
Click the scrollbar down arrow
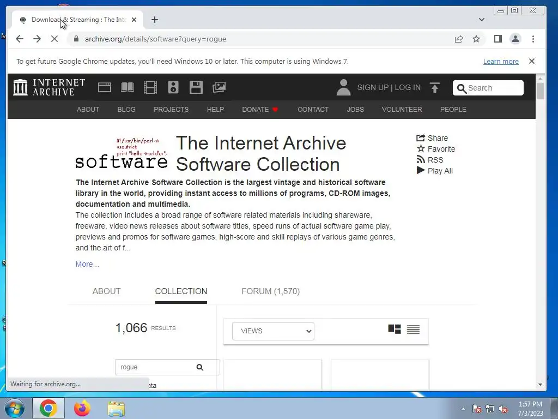pos(540,385)
